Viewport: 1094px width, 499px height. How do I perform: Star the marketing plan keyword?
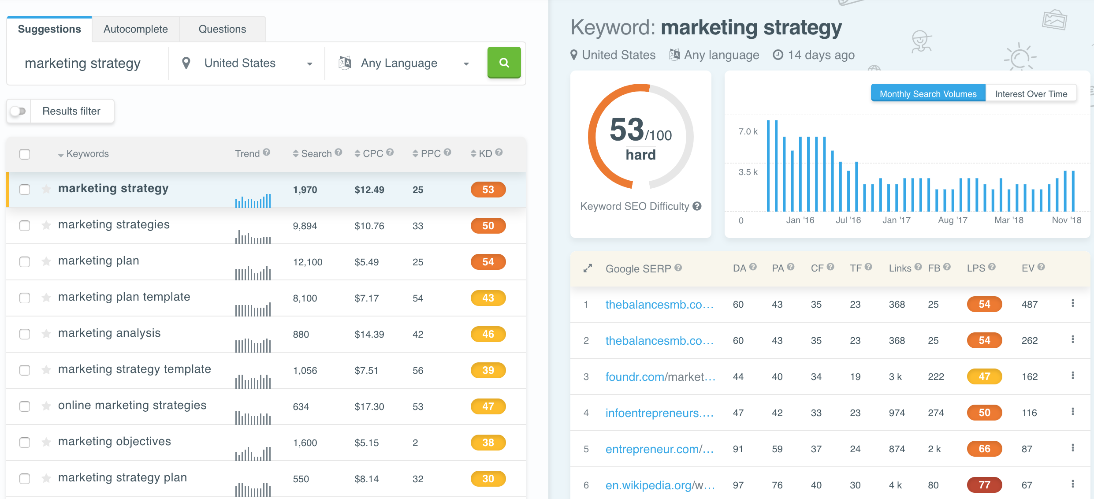pos(46,262)
